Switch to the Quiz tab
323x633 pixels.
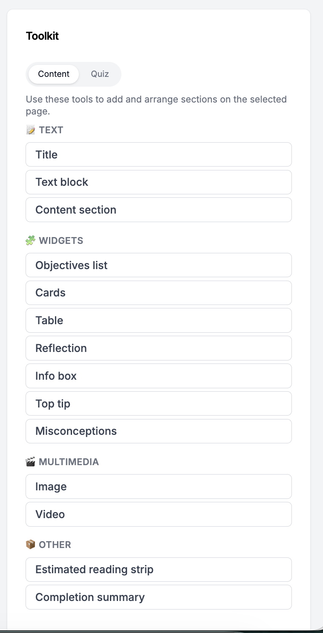[x=99, y=74]
